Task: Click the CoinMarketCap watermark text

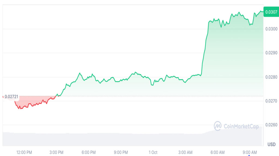Action: (241, 126)
